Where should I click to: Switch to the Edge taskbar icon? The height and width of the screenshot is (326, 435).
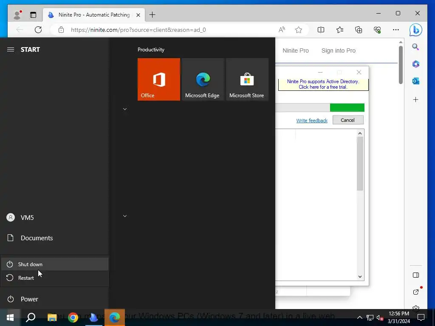(x=115, y=318)
